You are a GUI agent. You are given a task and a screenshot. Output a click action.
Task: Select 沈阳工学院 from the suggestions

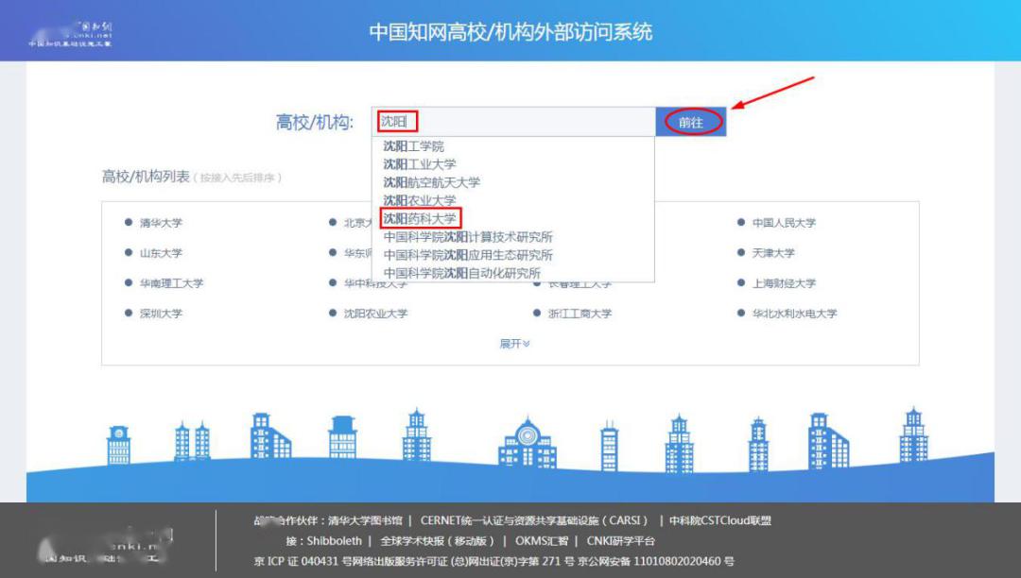(x=413, y=146)
